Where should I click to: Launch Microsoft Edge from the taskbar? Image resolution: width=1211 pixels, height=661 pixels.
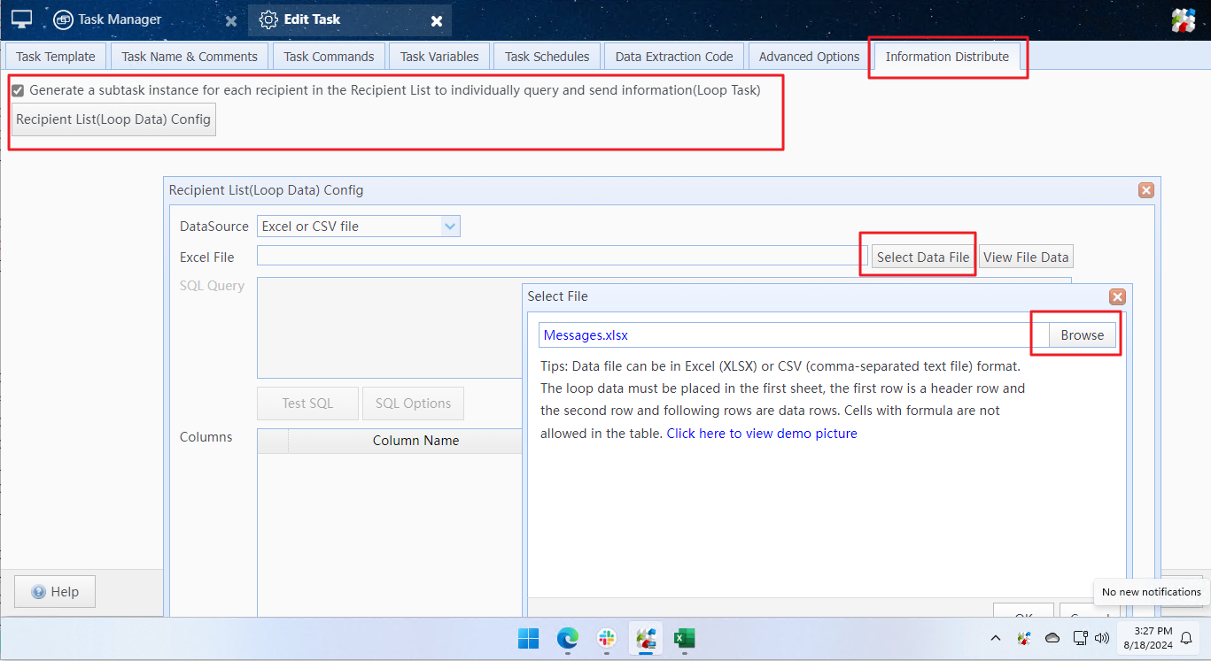567,638
